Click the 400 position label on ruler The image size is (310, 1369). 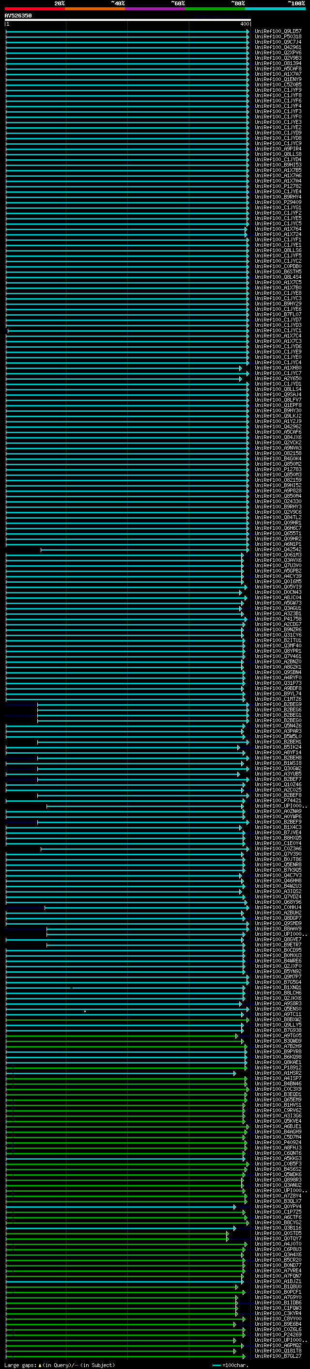[244, 24]
